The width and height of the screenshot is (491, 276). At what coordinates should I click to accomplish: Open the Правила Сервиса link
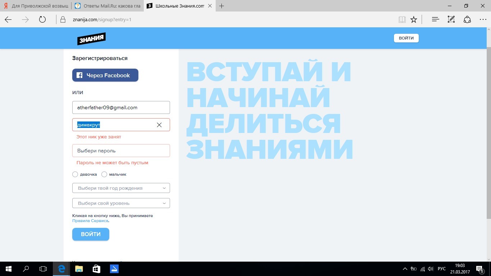90,221
